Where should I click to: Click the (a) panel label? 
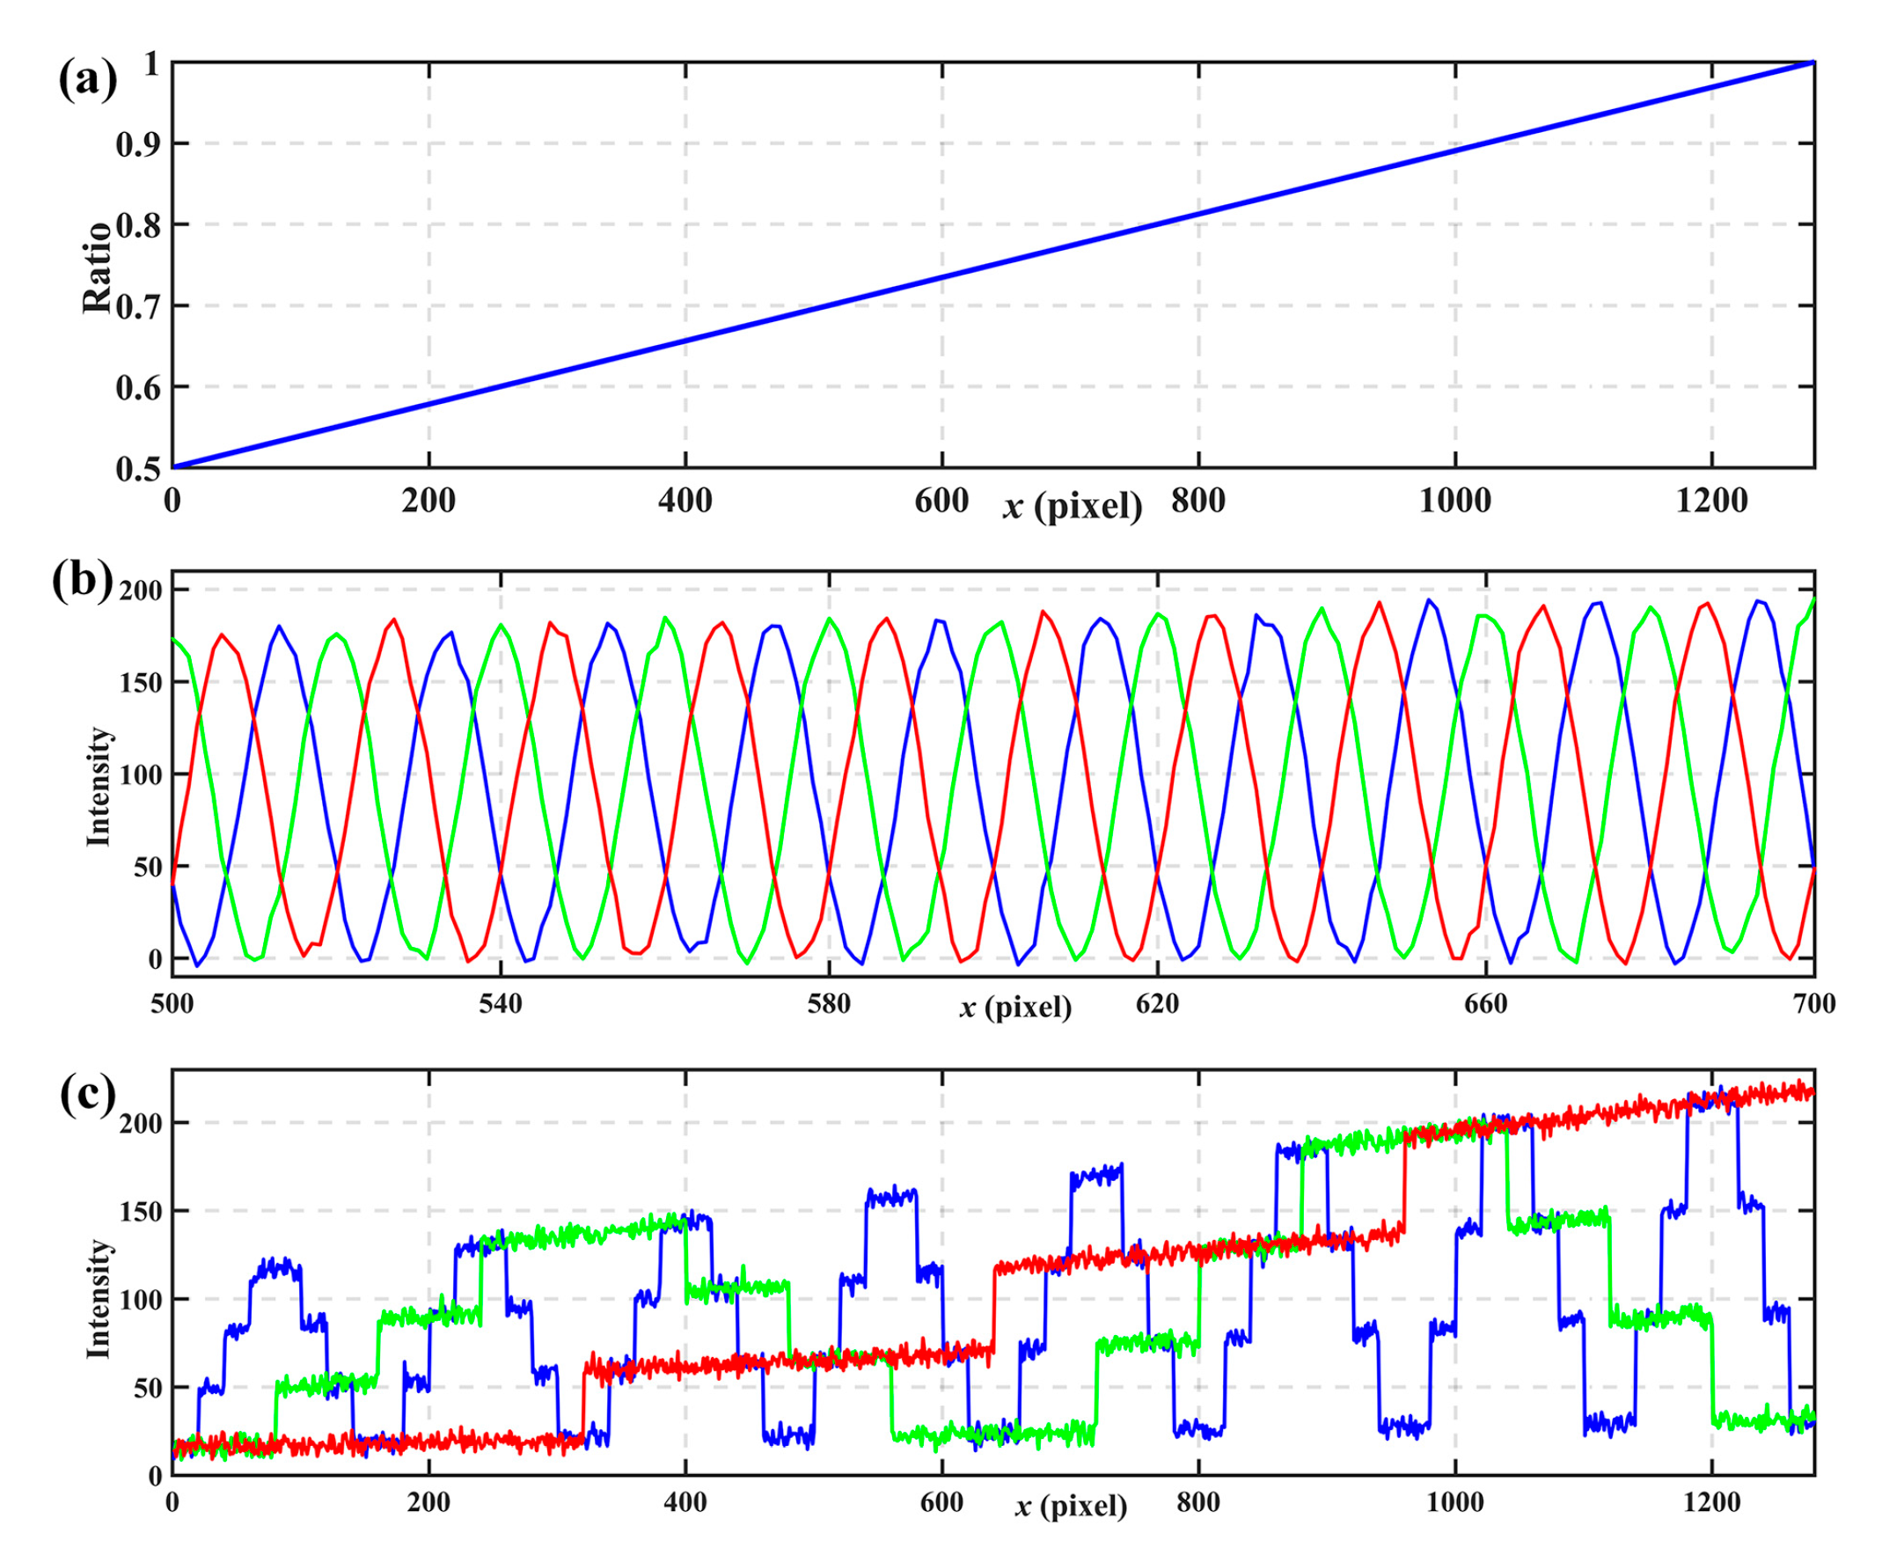[x=87, y=82]
